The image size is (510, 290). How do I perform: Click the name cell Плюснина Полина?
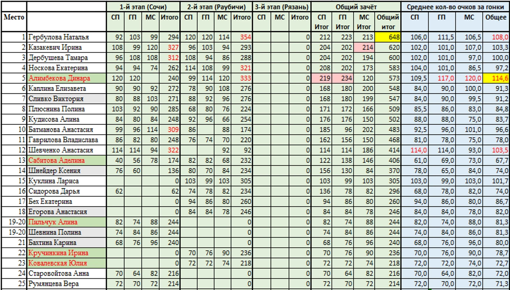66,109
